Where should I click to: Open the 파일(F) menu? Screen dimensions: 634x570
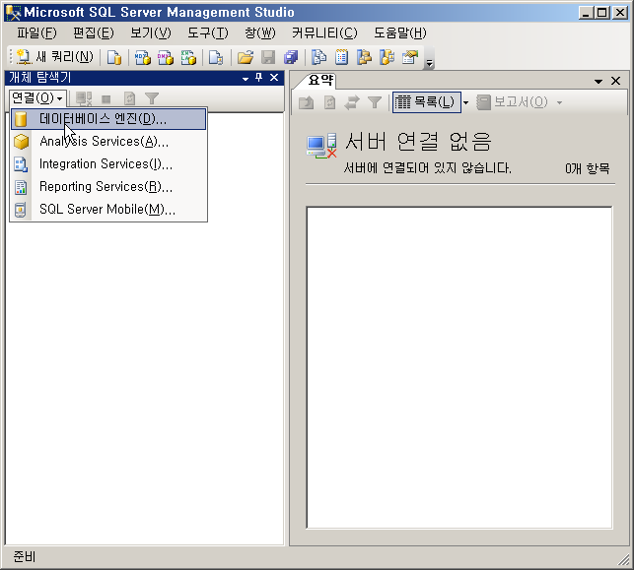36,32
